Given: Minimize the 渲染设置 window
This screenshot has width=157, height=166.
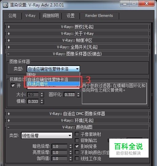Looking at the screenshot, I should coord(125,4).
